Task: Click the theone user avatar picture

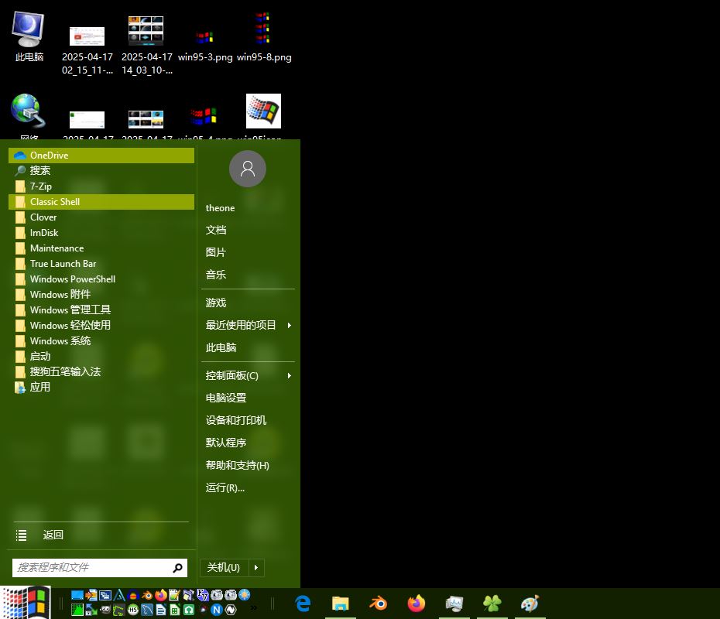Action: (248, 168)
